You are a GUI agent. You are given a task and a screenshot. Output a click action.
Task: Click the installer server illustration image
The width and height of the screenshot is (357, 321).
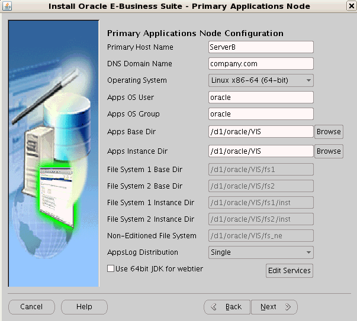54,154
